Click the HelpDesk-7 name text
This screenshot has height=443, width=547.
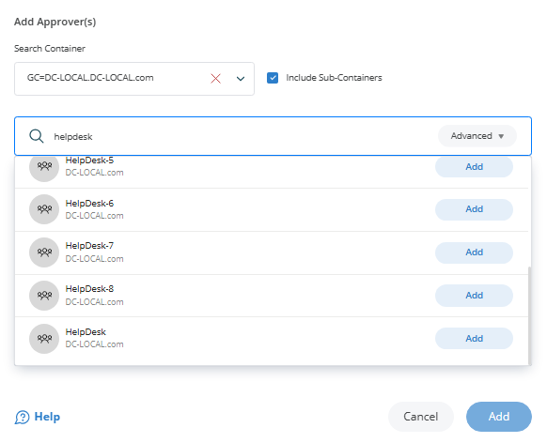pos(89,246)
